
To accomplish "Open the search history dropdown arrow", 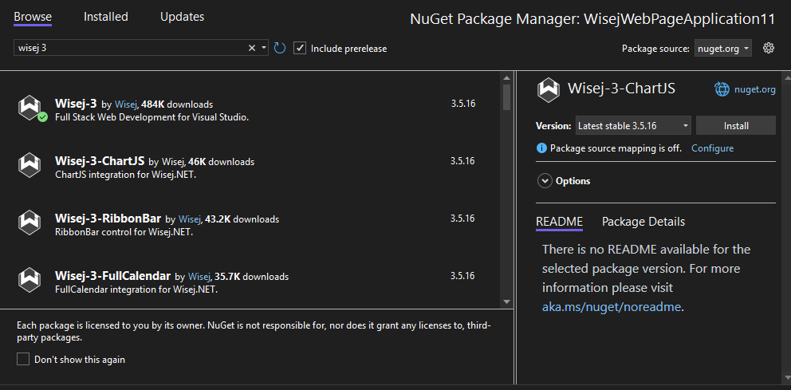I will 264,48.
